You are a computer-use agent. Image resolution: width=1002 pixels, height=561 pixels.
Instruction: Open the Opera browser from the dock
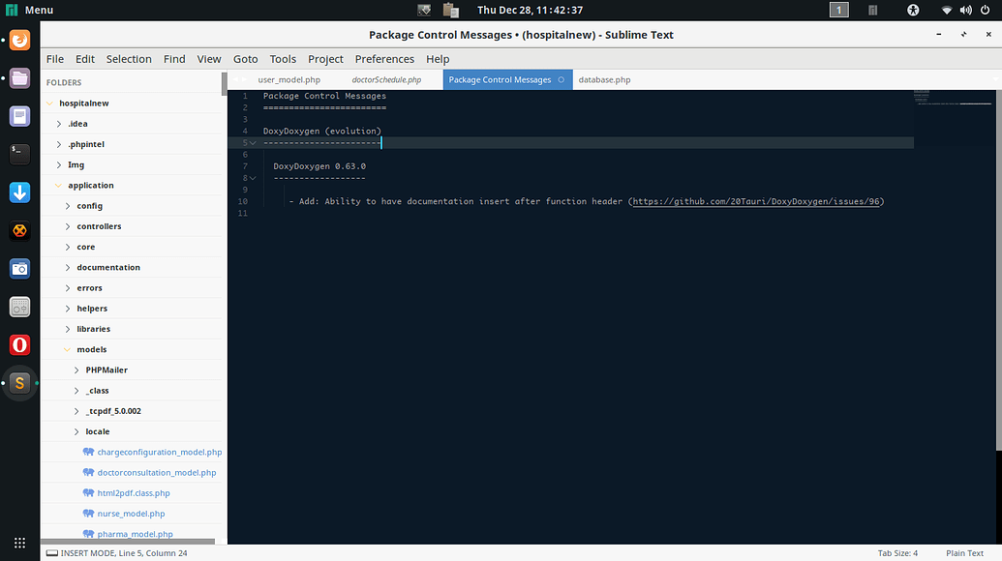click(19, 344)
